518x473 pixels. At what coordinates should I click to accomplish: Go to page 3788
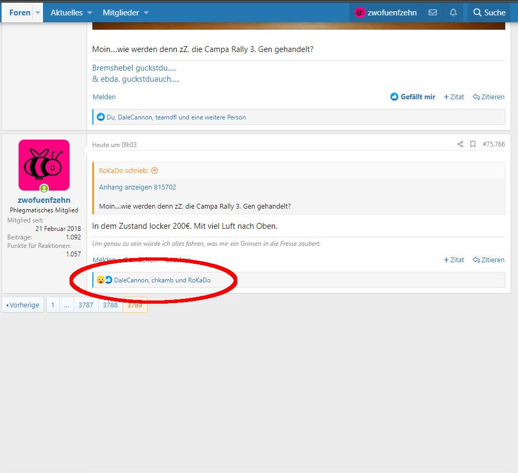pos(110,305)
